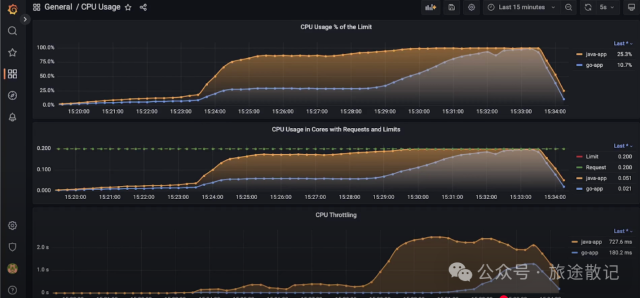Open the Dashboards icon in the sidebar
Image resolution: width=640 pixels, height=298 pixels.
click(x=12, y=74)
